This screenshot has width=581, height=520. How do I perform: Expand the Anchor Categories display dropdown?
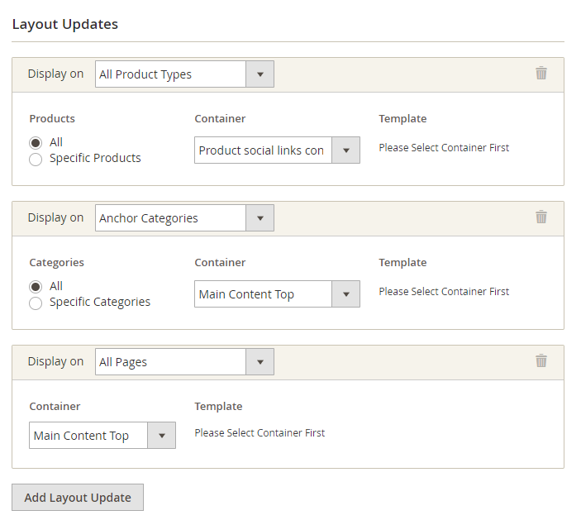pyautogui.click(x=184, y=218)
